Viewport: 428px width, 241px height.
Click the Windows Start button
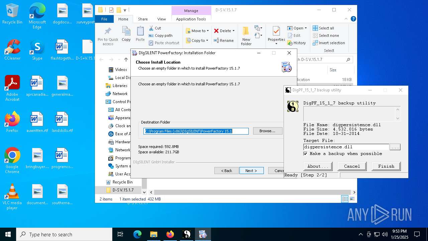[8, 234]
